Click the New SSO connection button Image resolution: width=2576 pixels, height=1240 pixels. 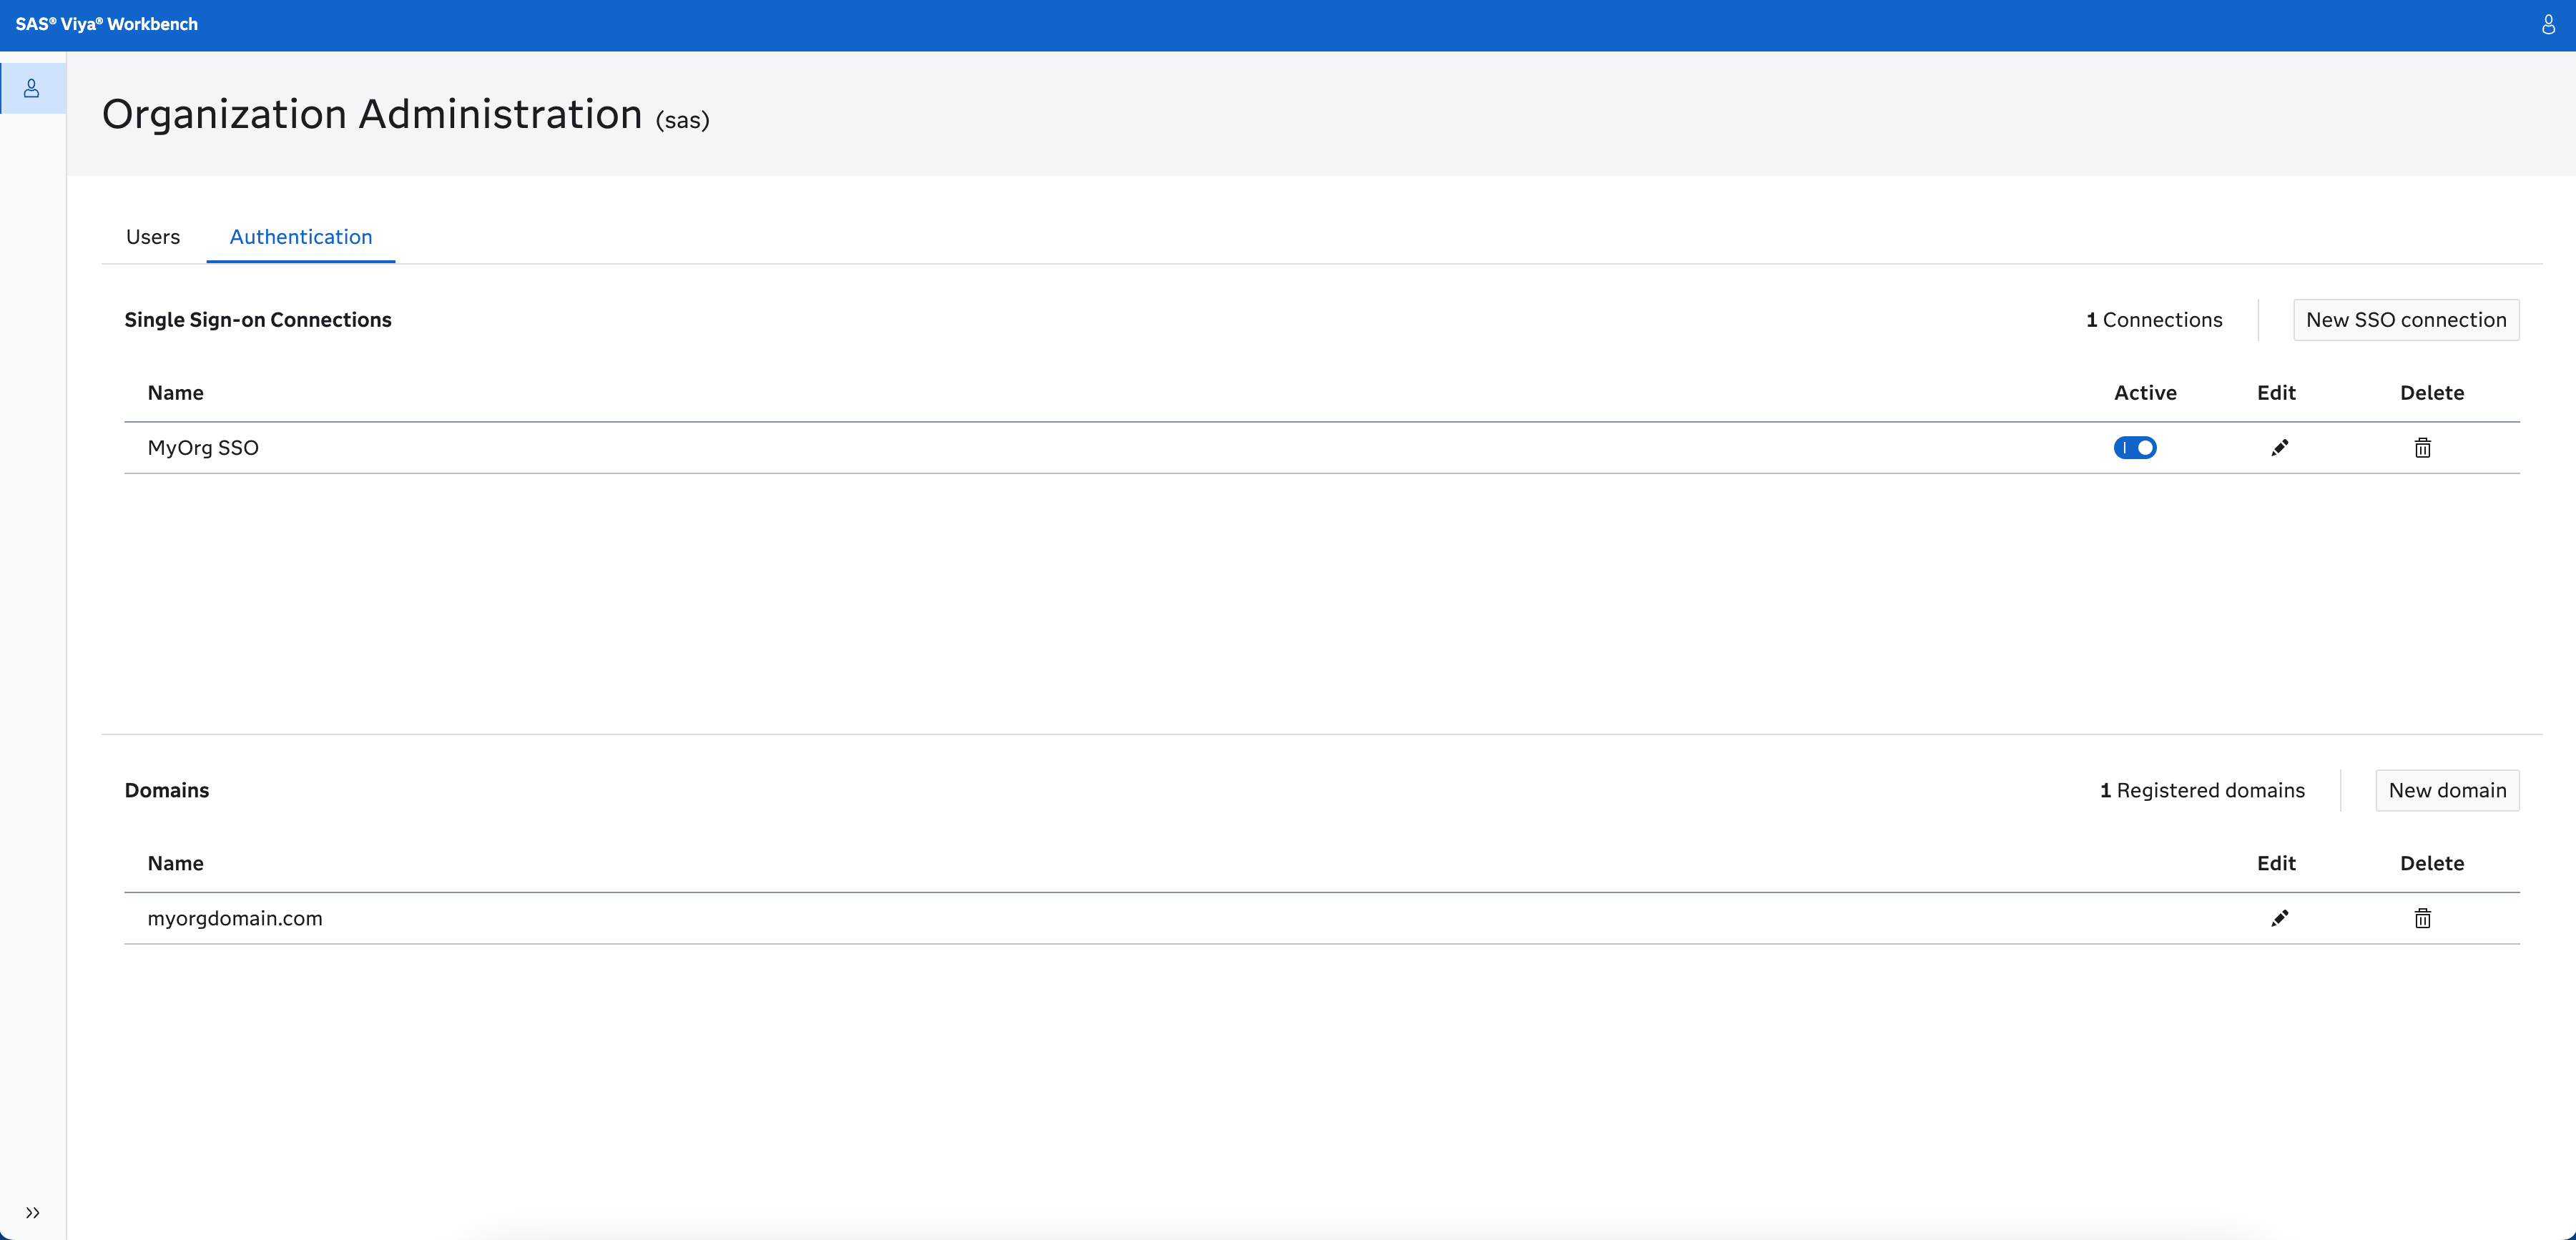(x=2406, y=319)
